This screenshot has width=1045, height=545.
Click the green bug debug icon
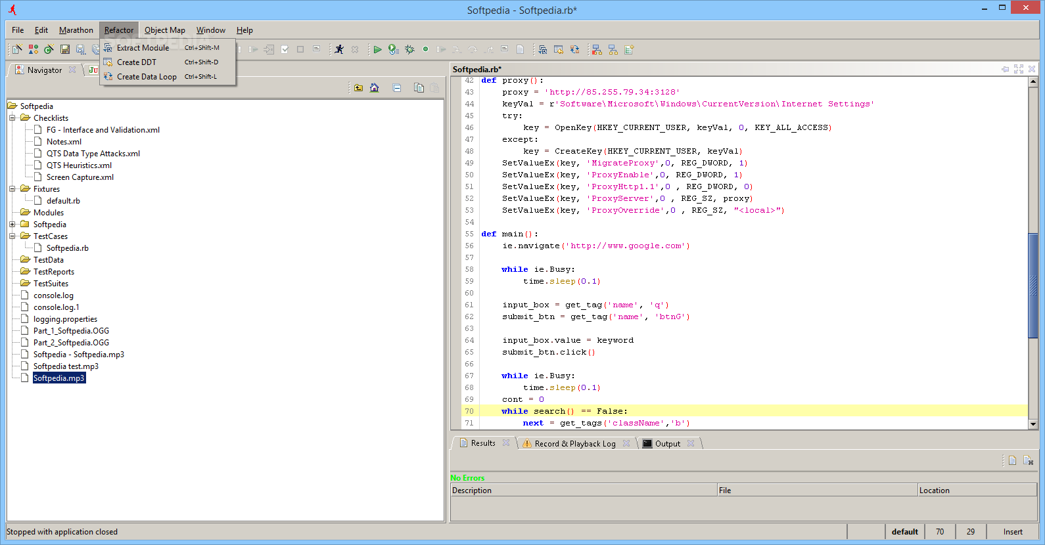[x=409, y=49]
